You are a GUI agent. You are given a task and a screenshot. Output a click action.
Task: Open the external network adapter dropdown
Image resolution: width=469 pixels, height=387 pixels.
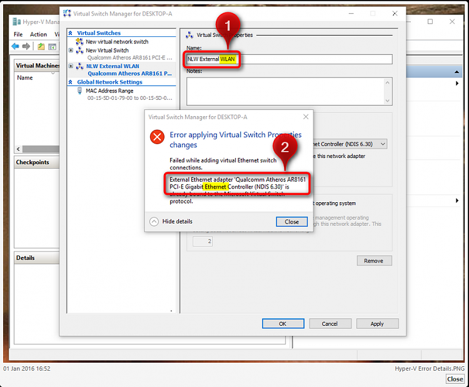[x=383, y=144]
